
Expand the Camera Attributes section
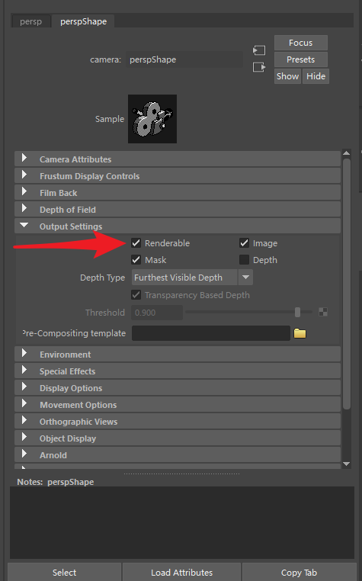coord(178,159)
